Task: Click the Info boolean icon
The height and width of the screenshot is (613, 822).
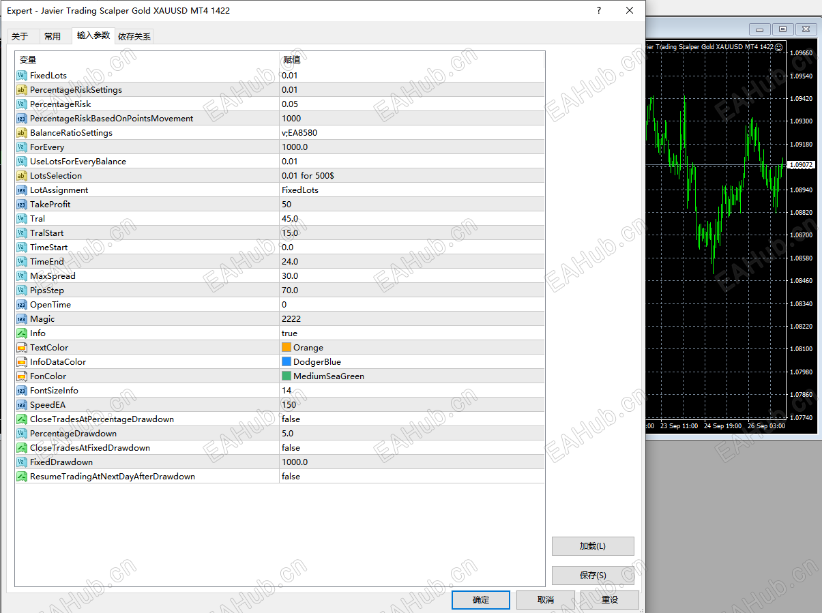Action: 22,333
